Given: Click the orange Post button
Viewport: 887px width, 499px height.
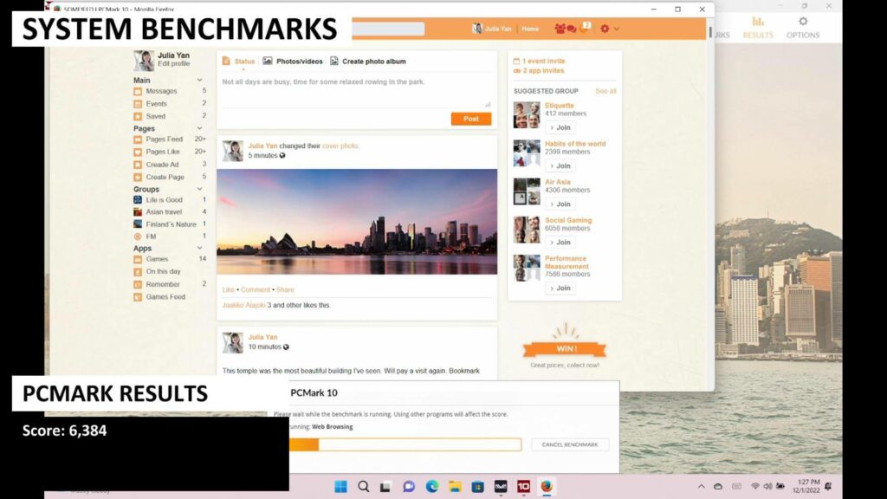Looking at the screenshot, I should click(x=471, y=119).
